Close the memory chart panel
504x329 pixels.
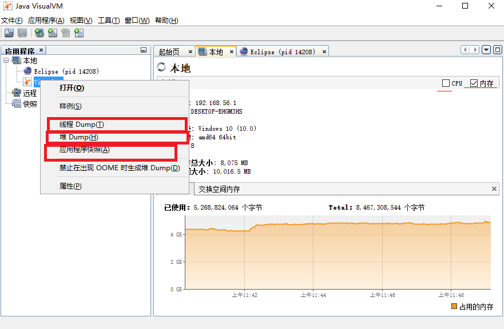point(494,189)
